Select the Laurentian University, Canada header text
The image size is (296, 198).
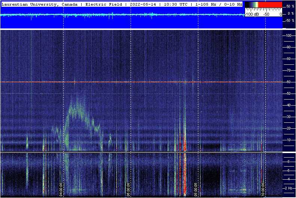pyautogui.click(x=40, y=4)
